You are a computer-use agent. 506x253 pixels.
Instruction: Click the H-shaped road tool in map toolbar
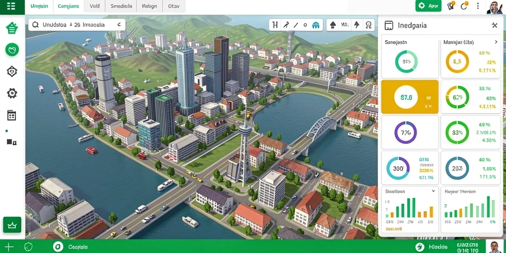275,25
